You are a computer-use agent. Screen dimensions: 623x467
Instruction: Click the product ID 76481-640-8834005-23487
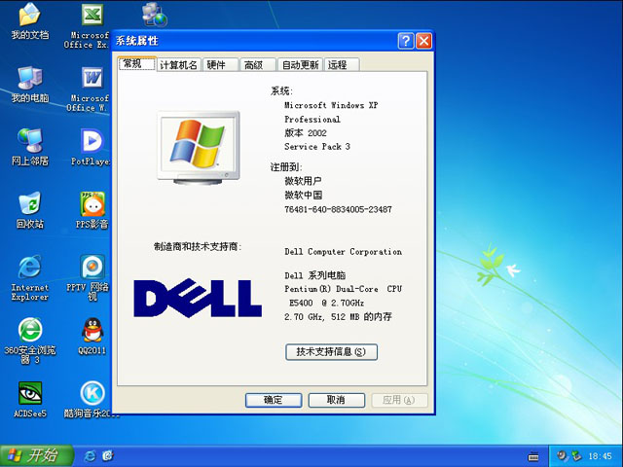point(338,209)
